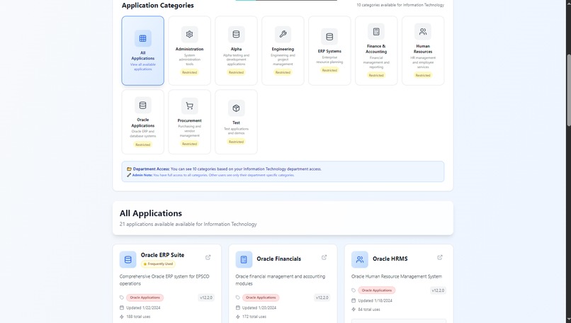The image size is (571, 323).
Task: Click calendar icon beside Updated 1/18/2024
Action: pos(354,300)
